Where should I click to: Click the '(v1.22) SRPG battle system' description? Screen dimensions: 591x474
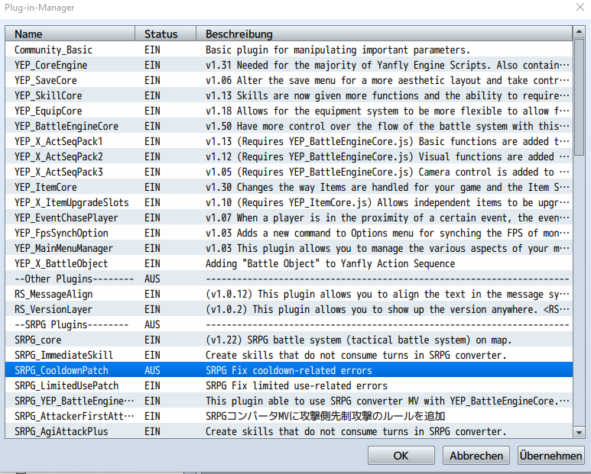pyautogui.click(x=359, y=340)
